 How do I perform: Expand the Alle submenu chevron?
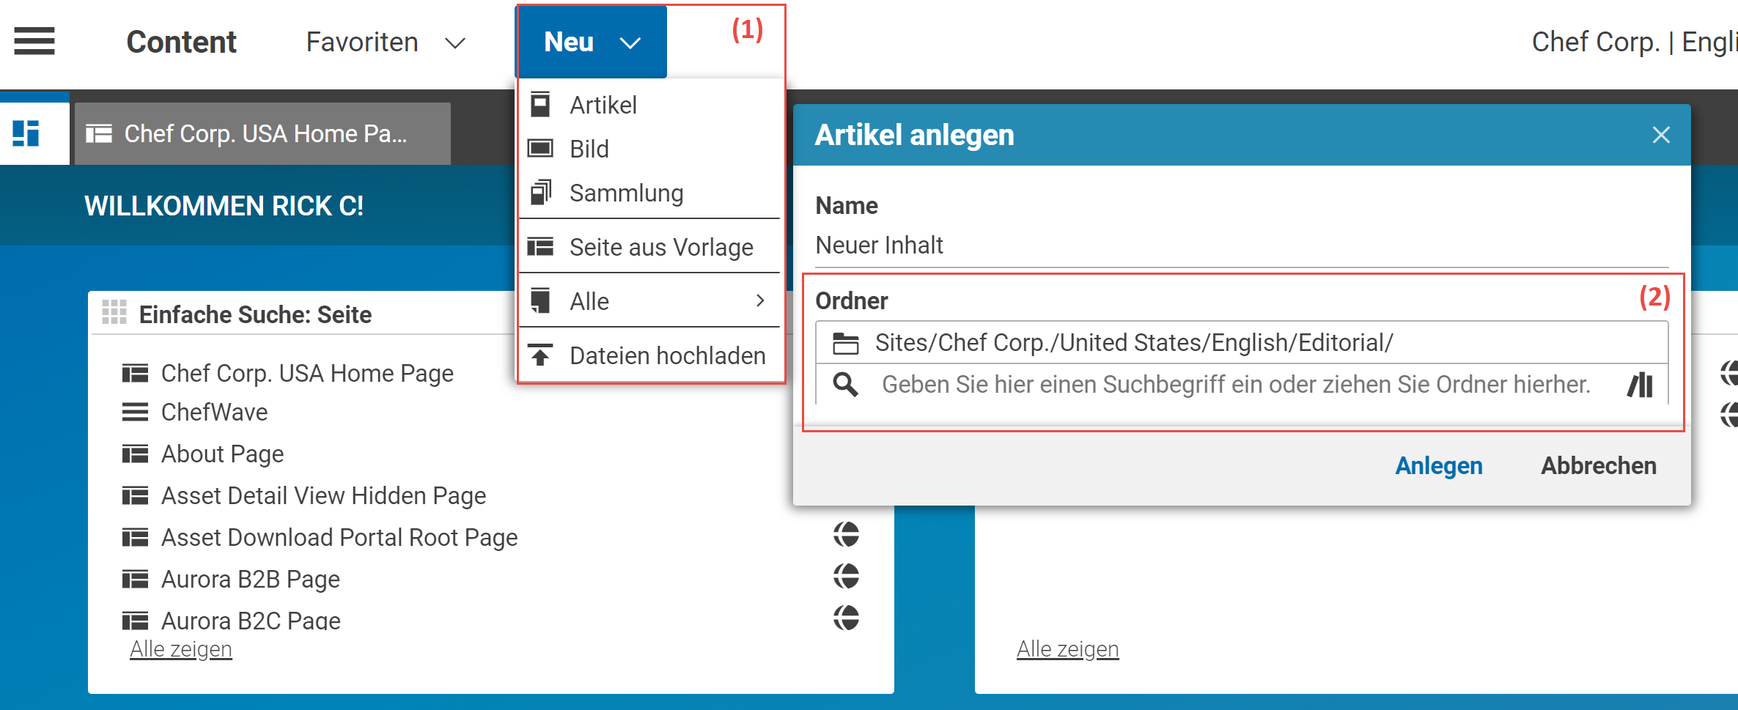tap(760, 300)
